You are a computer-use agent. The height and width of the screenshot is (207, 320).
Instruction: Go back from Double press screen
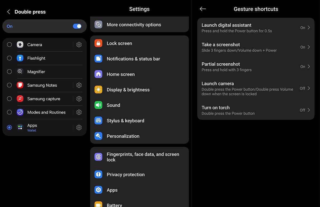[x=9, y=12]
